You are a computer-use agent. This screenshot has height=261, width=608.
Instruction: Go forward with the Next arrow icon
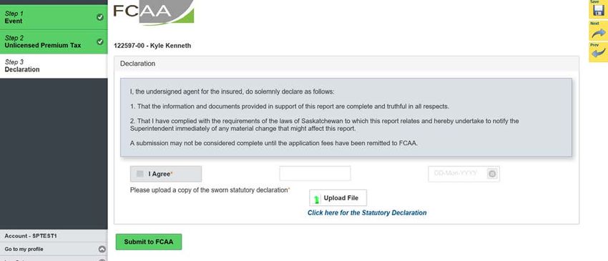[x=598, y=31]
